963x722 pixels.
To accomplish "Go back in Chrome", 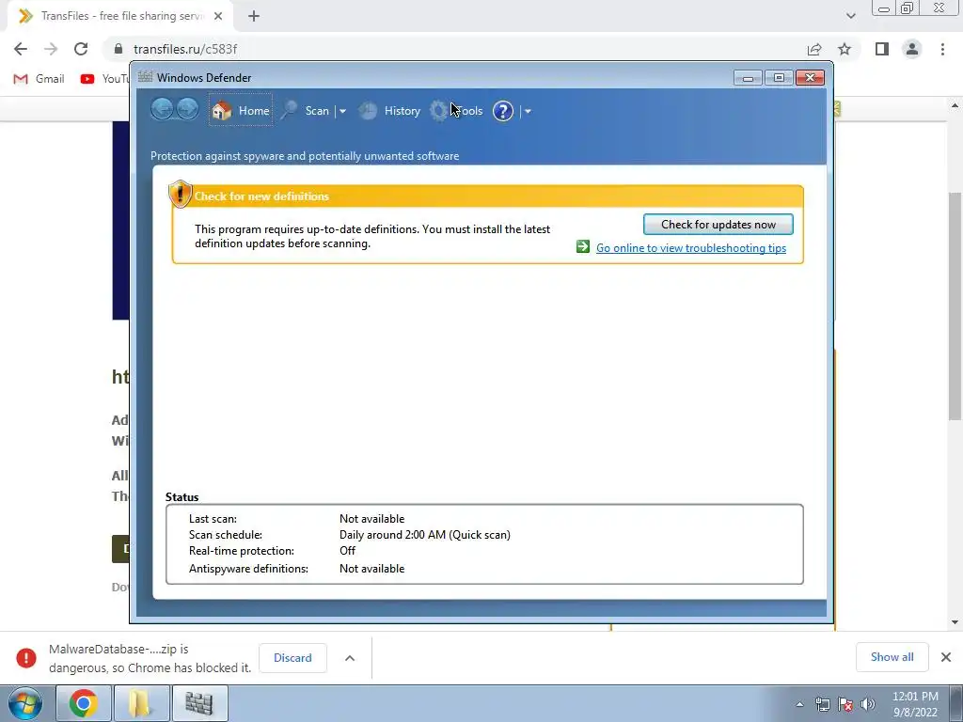I will tap(21, 49).
